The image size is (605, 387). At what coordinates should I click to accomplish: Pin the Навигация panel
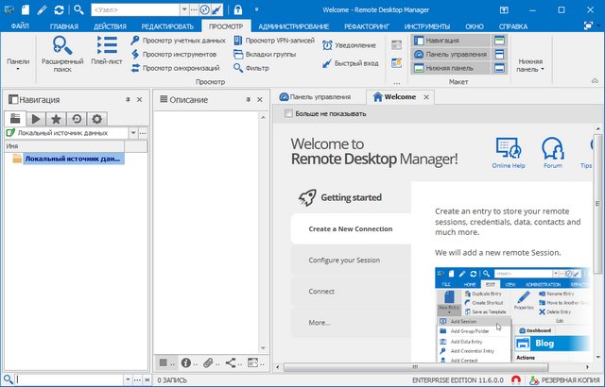click(x=128, y=100)
